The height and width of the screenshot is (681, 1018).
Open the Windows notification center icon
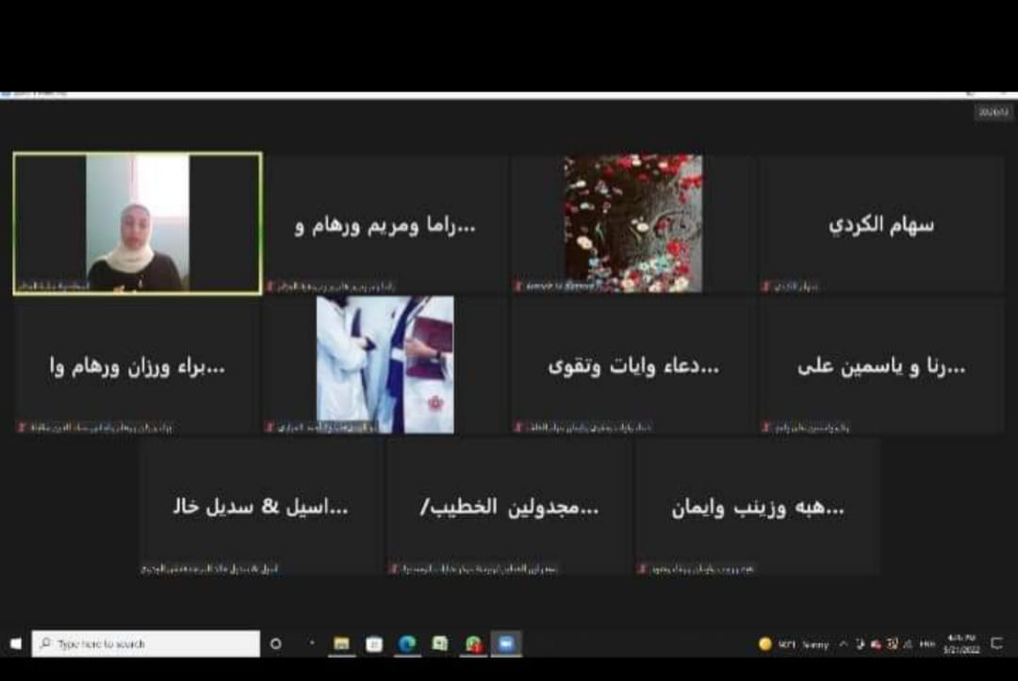tap(996, 644)
